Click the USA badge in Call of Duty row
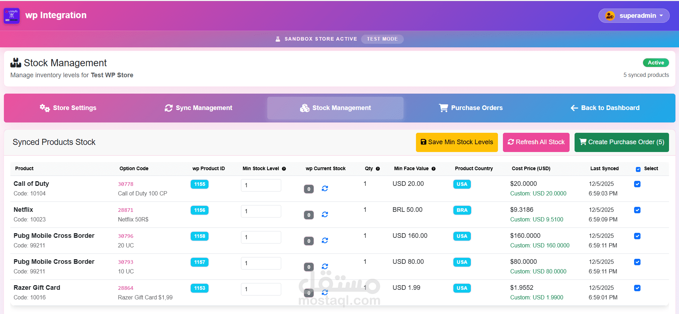Viewport: 679px width, 314px height. pos(462,184)
